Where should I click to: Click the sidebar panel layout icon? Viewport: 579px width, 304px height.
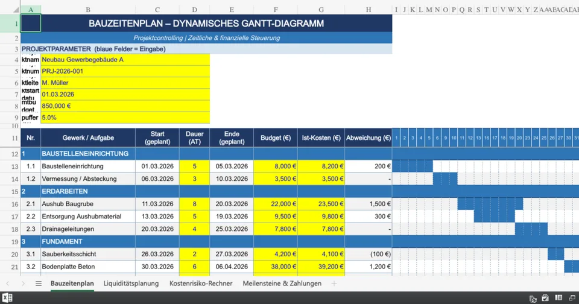[x=558, y=298]
